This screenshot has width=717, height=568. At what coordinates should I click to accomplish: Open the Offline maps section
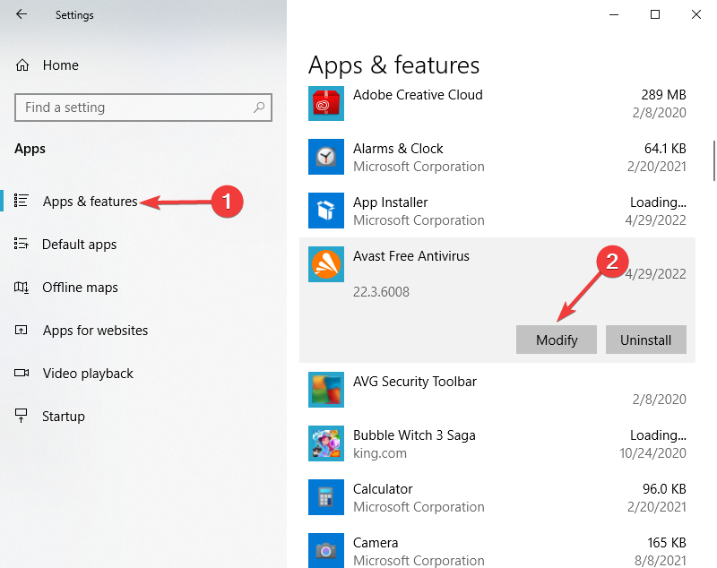point(80,288)
